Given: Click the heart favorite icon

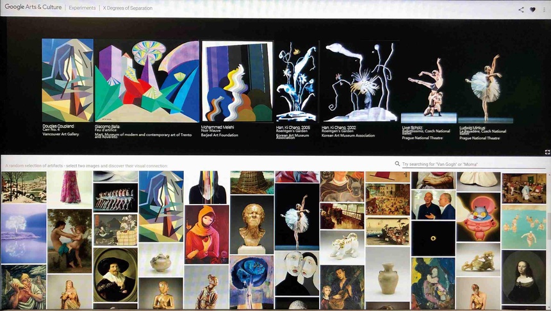Looking at the screenshot, I should [x=532, y=10].
